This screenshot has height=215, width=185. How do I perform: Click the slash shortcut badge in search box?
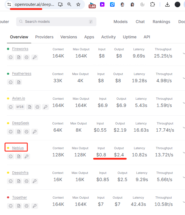[x=91, y=22]
